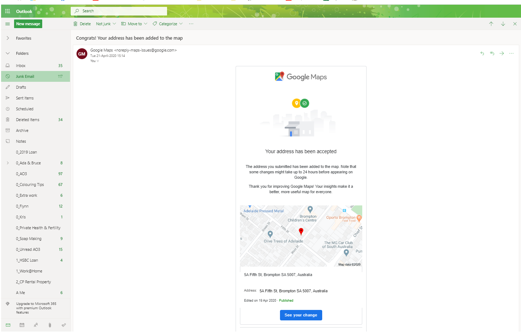521x333 pixels.
Task: Expand the recipients chevron next to You
Action: pyautogui.click(x=98, y=61)
